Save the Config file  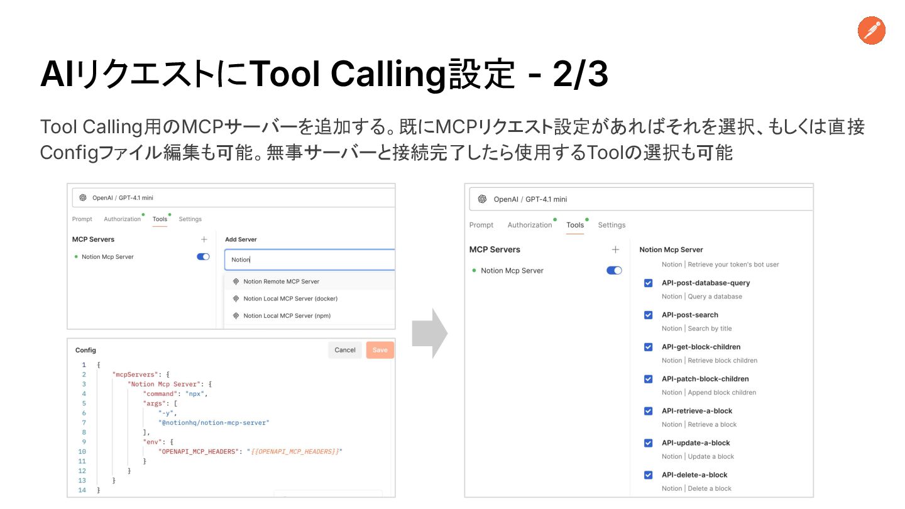coord(380,350)
